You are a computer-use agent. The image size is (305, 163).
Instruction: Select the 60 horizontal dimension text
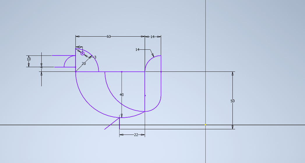[109, 37]
